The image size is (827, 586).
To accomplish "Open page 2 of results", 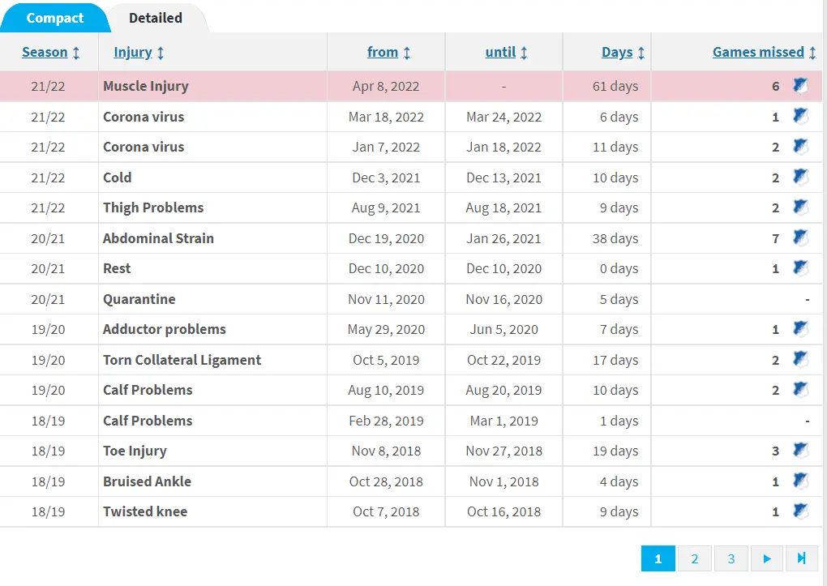I will coord(694,558).
